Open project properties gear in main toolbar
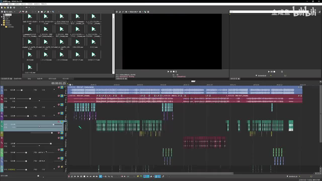The width and height of the screenshot is (322, 181). point(14,8)
